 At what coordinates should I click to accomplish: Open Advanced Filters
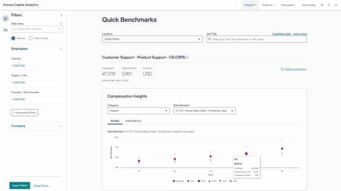[25, 113]
